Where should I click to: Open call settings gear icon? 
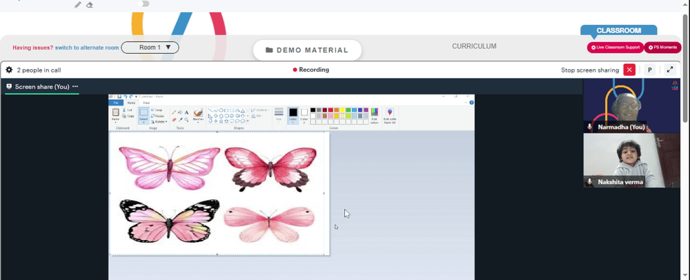(x=9, y=70)
